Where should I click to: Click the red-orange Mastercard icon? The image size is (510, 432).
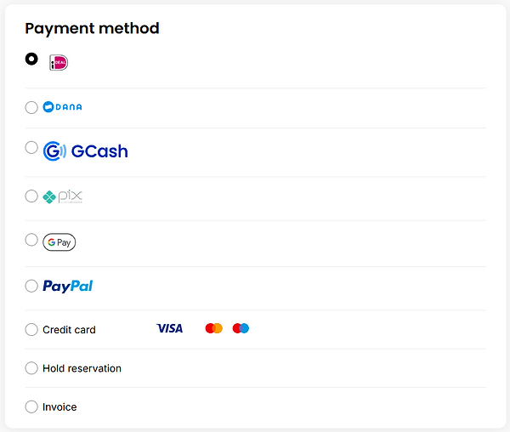click(x=214, y=328)
